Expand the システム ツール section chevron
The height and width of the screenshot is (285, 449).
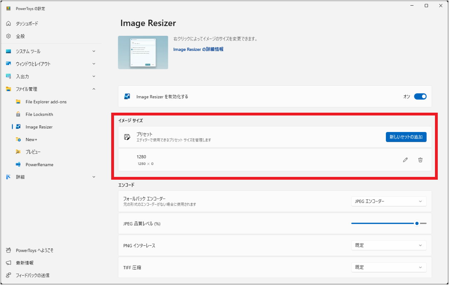click(94, 51)
